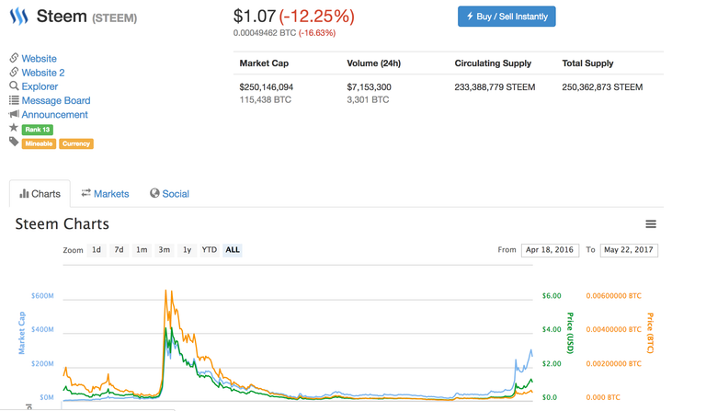
Task: Set chart zoom to 3m
Action: [x=165, y=250]
